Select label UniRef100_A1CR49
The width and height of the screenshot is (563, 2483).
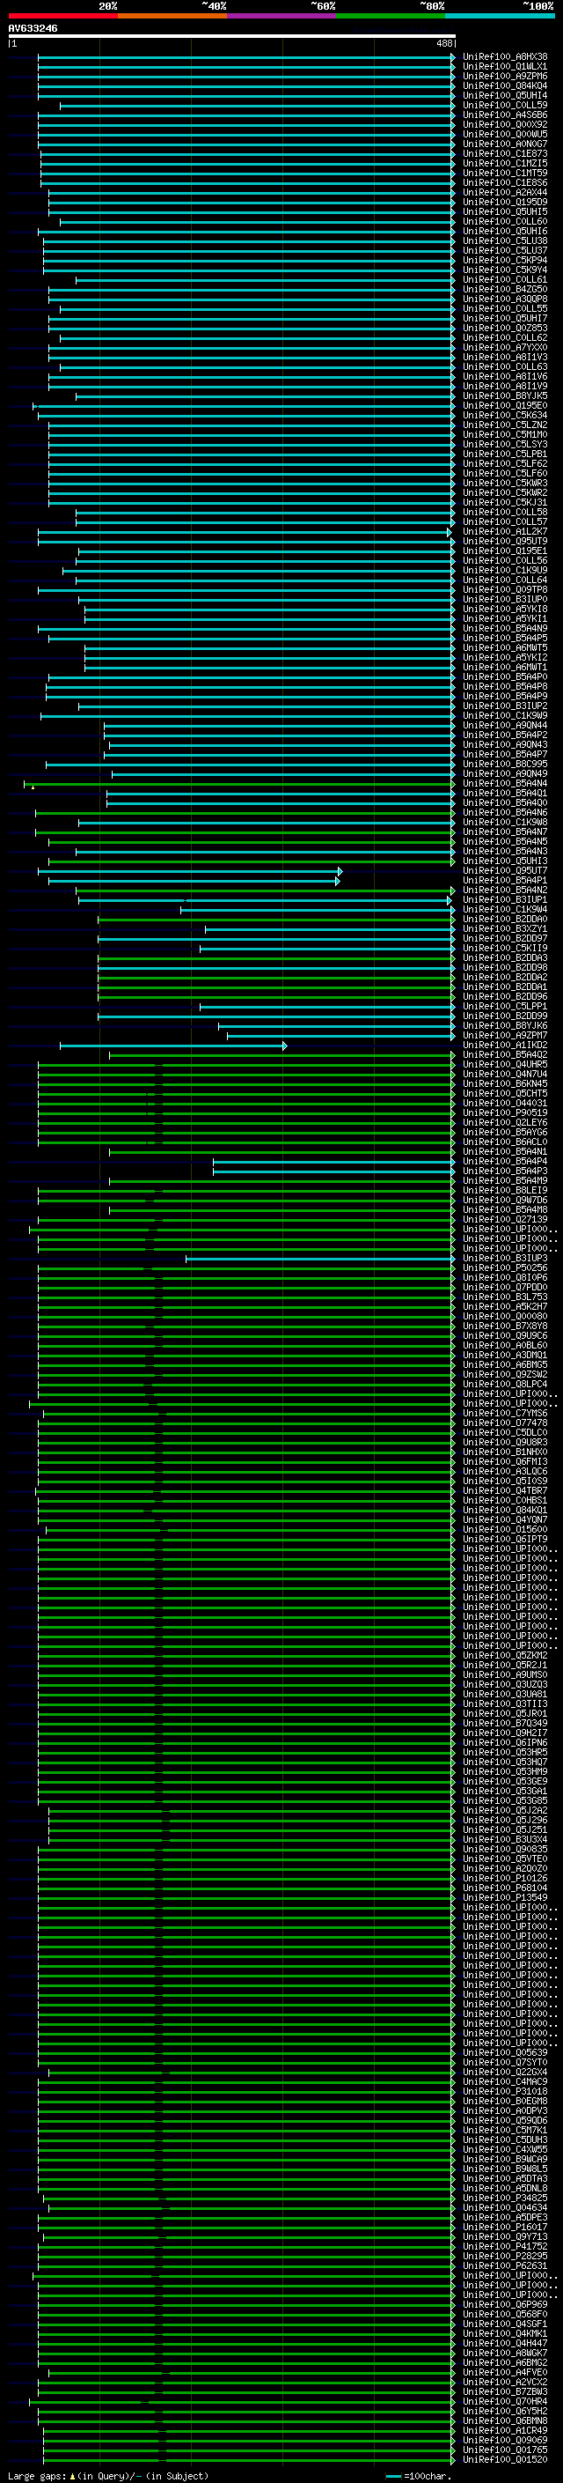click(505, 2430)
